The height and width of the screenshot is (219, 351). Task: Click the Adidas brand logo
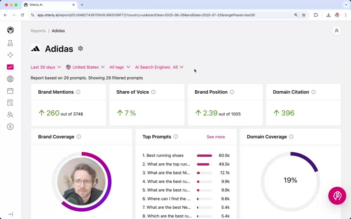35,49
